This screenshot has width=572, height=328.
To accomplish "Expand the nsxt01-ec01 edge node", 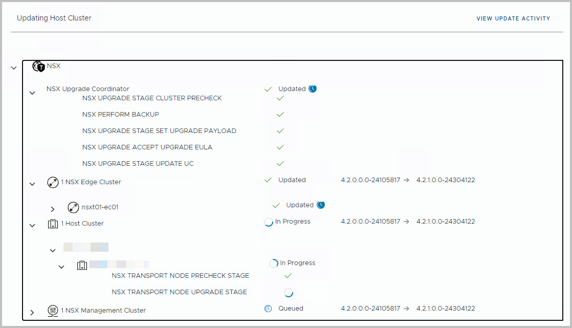I will click(x=52, y=209).
